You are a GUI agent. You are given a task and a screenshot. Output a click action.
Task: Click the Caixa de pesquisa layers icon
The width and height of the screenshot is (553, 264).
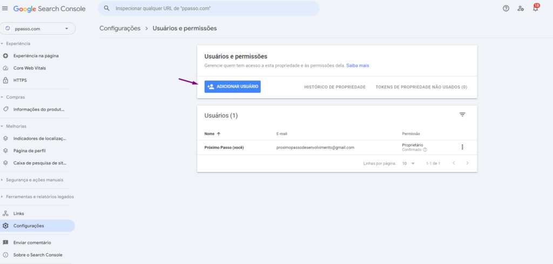click(x=5, y=163)
